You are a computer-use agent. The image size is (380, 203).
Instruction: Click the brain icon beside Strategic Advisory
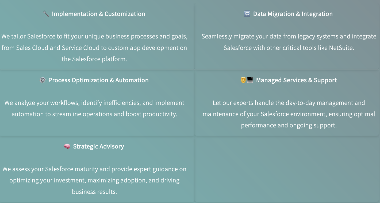click(x=67, y=146)
